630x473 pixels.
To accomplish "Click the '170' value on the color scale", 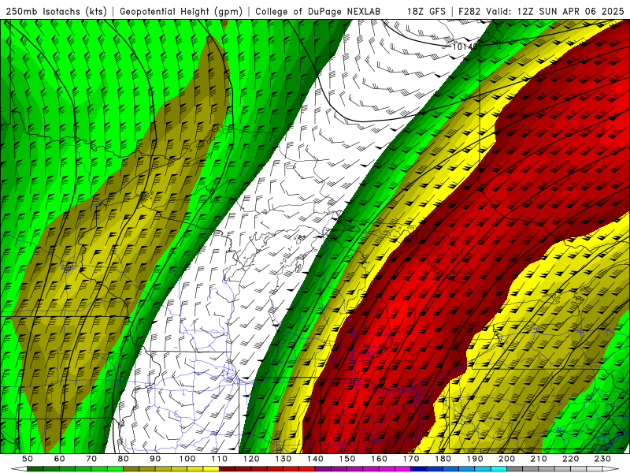I will pyautogui.click(x=411, y=459).
